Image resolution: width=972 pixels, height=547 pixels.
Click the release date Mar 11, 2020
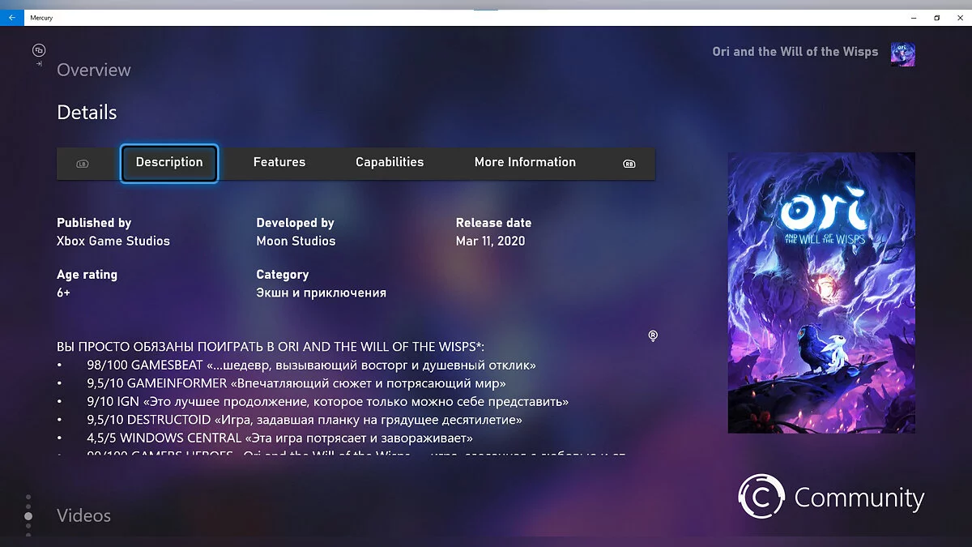(x=490, y=241)
